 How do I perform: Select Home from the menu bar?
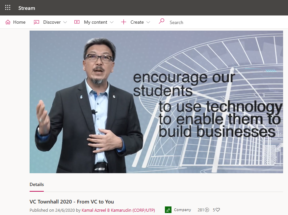coord(15,22)
